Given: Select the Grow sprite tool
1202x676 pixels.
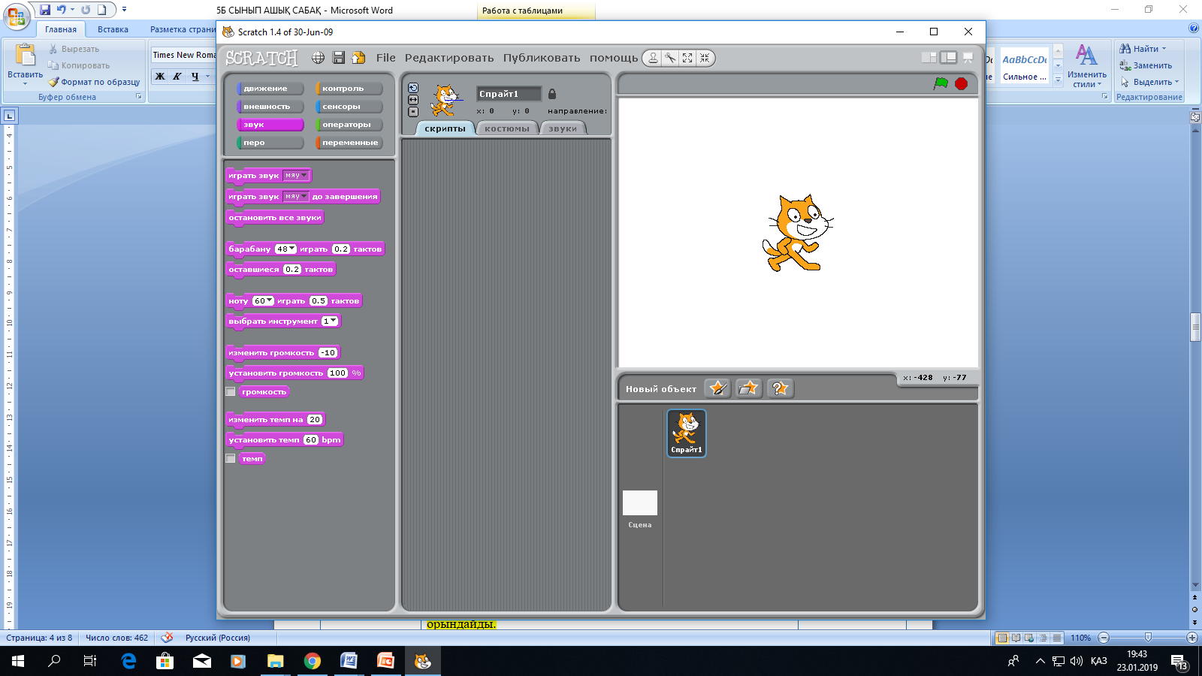Looking at the screenshot, I should pos(687,58).
